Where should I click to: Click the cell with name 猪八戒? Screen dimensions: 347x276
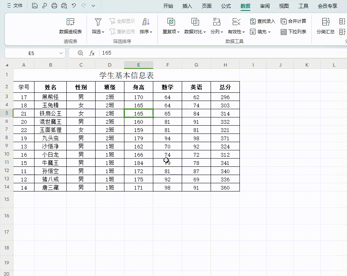pos(51,179)
